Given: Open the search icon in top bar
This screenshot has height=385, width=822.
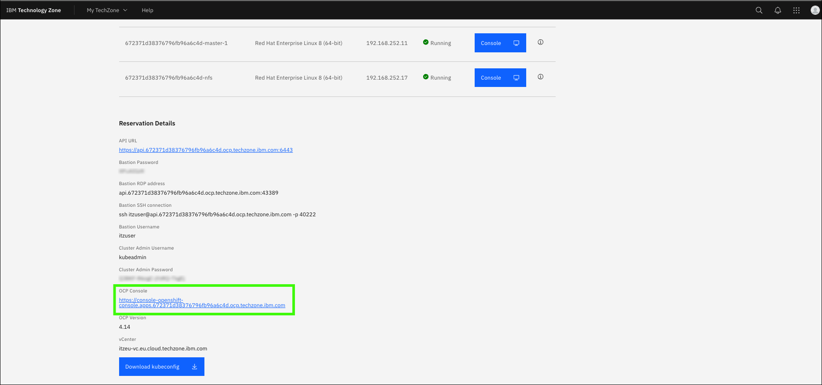Looking at the screenshot, I should point(759,10).
